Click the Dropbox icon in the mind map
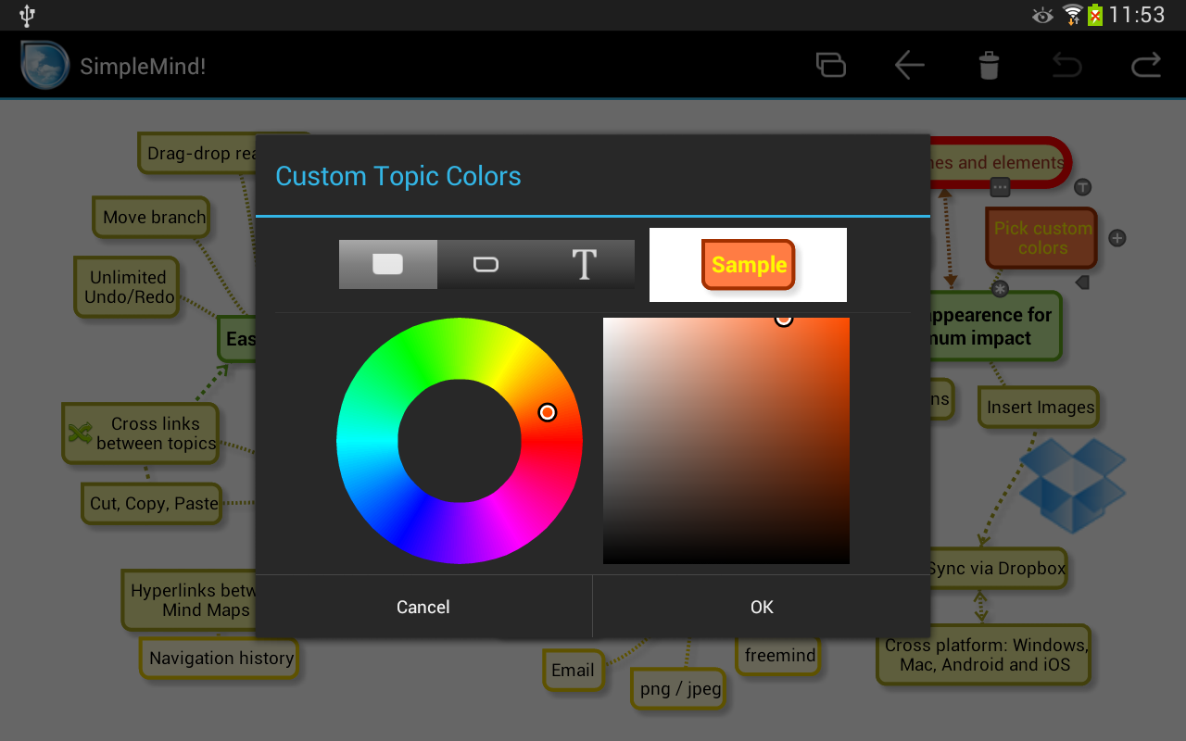The width and height of the screenshot is (1186, 741). [x=1072, y=485]
